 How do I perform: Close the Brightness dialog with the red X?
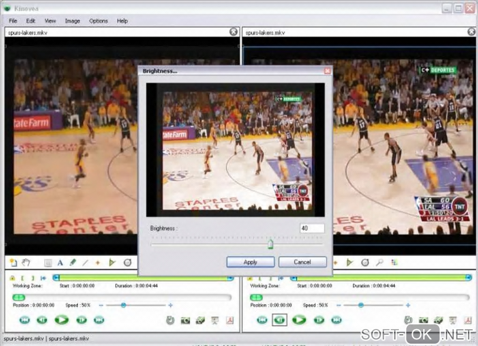pyautogui.click(x=328, y=71)
